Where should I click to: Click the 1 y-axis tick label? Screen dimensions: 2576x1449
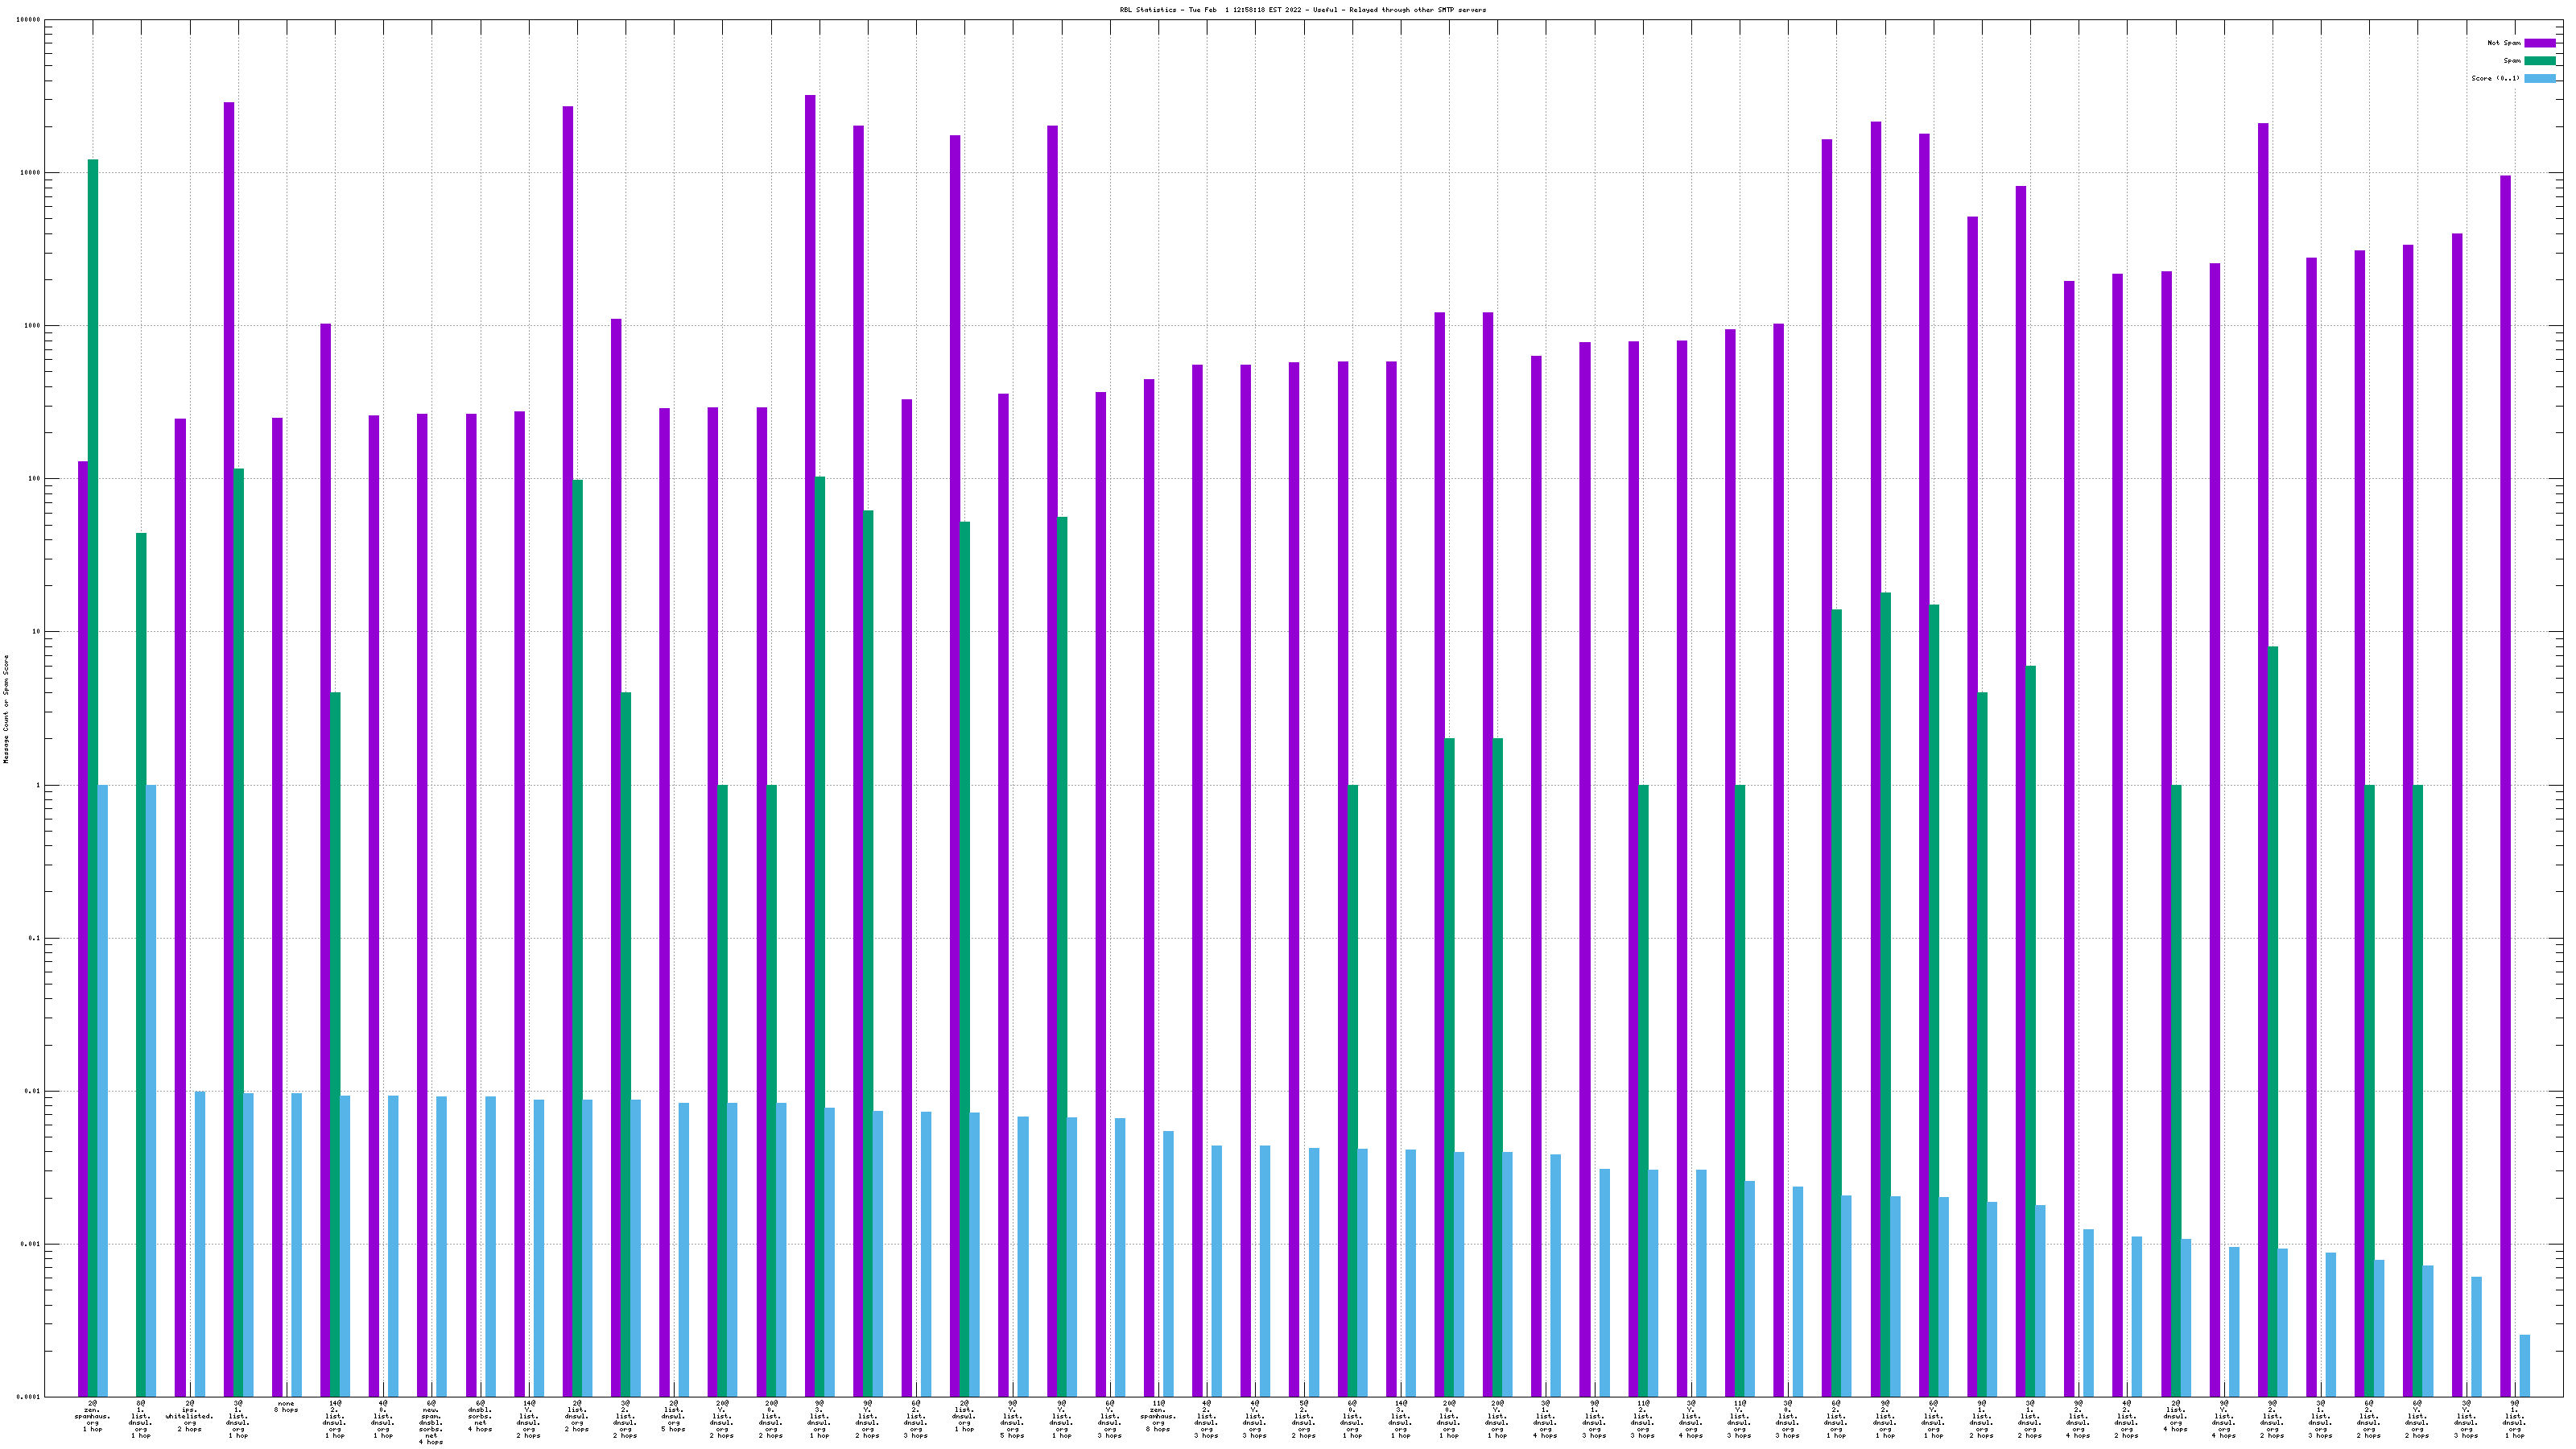coord(38,785)
